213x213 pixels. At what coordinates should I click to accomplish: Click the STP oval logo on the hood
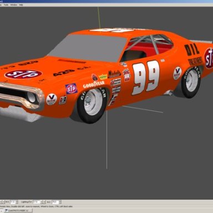coord(23,74)
